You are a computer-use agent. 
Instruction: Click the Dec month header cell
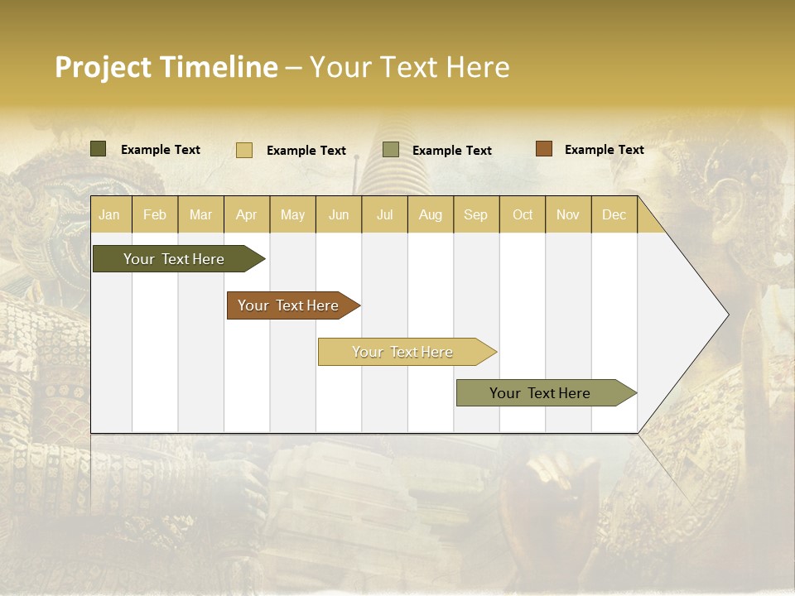click(x=614, y=214)
